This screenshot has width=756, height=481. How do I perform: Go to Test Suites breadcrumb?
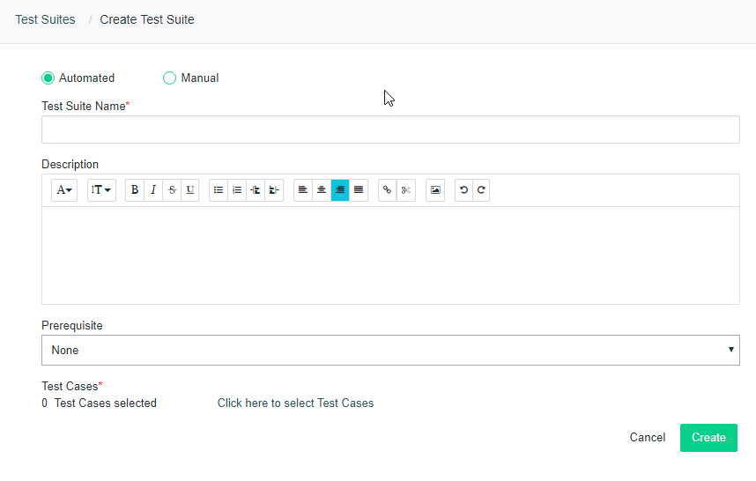(x=45, y=19)
